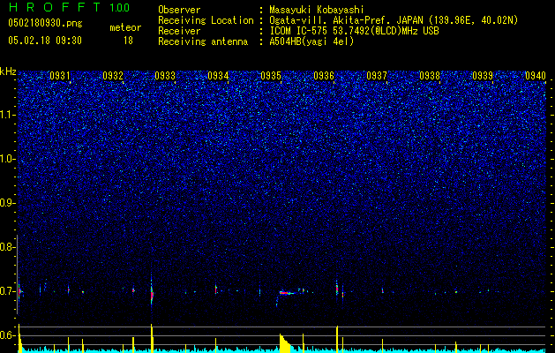Click the Receiver field label

tap(179, 31)
